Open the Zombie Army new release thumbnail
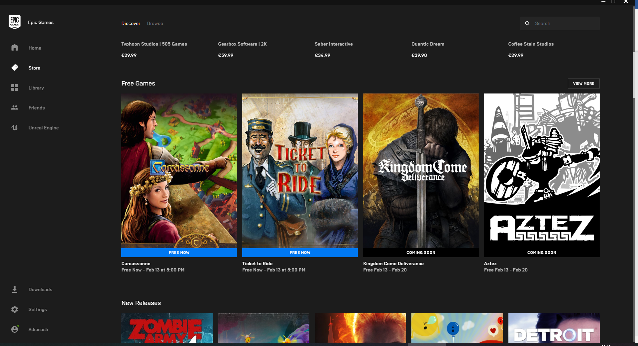This screenshot has width=638, height=346. click(x=167, y=328)
